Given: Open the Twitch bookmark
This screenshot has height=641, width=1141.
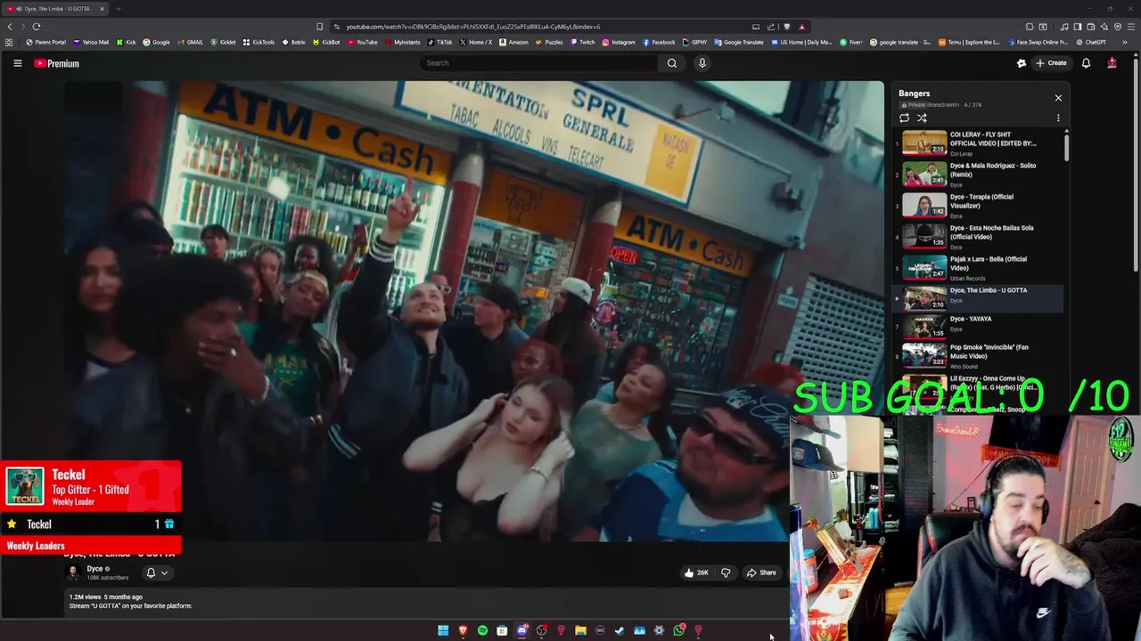Looking at the screenshot, I should click(582, 42).
